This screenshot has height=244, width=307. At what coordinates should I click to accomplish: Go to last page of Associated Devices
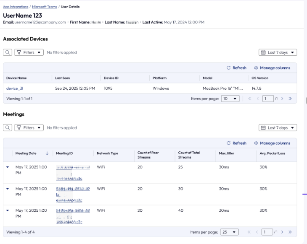pos(290,99)
